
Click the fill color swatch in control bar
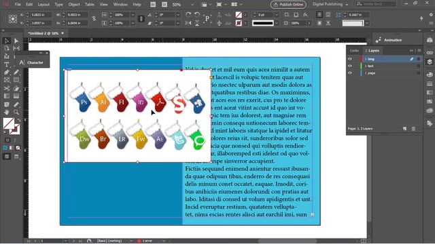(239, 14)
